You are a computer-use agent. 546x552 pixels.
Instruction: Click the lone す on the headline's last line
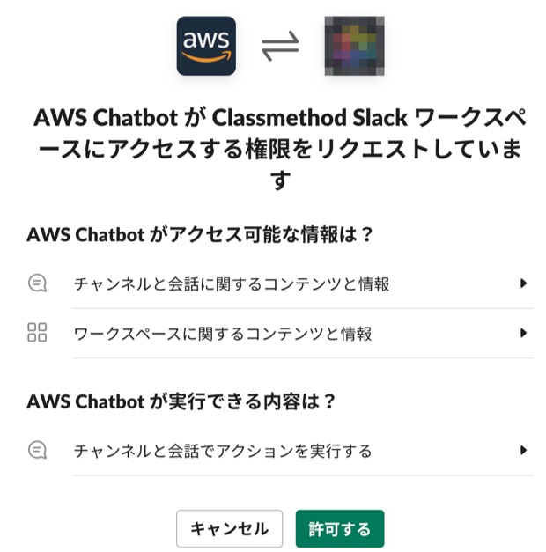(280, 180)
